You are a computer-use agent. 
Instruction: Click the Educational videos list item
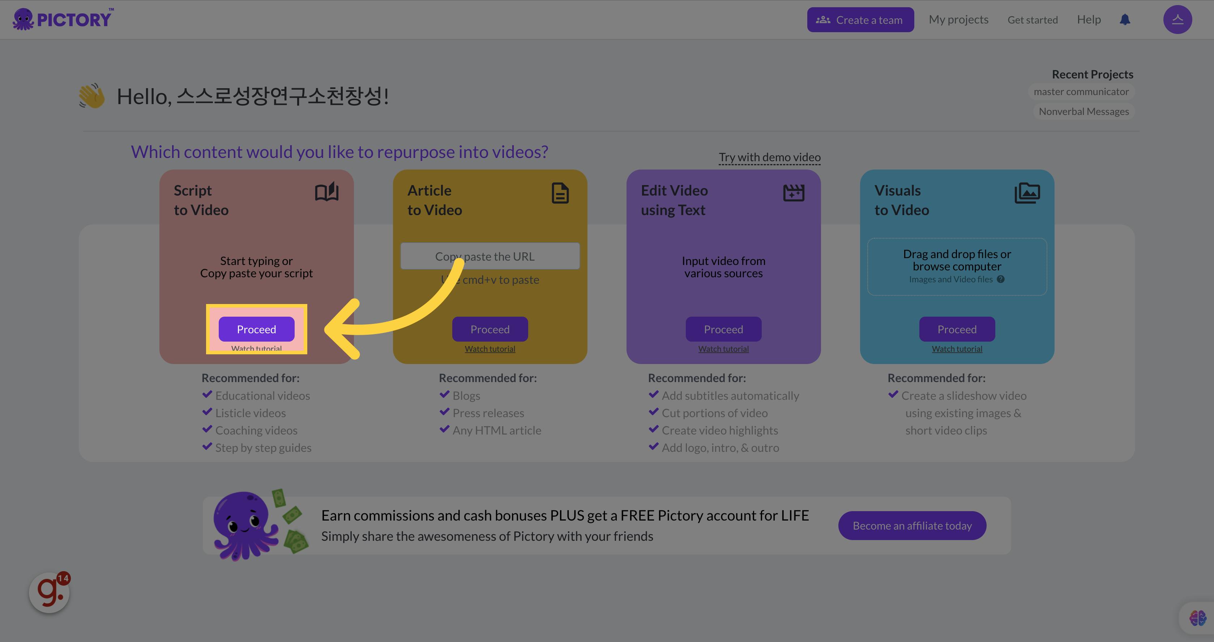pyautogui.click(x=262, y=395)
